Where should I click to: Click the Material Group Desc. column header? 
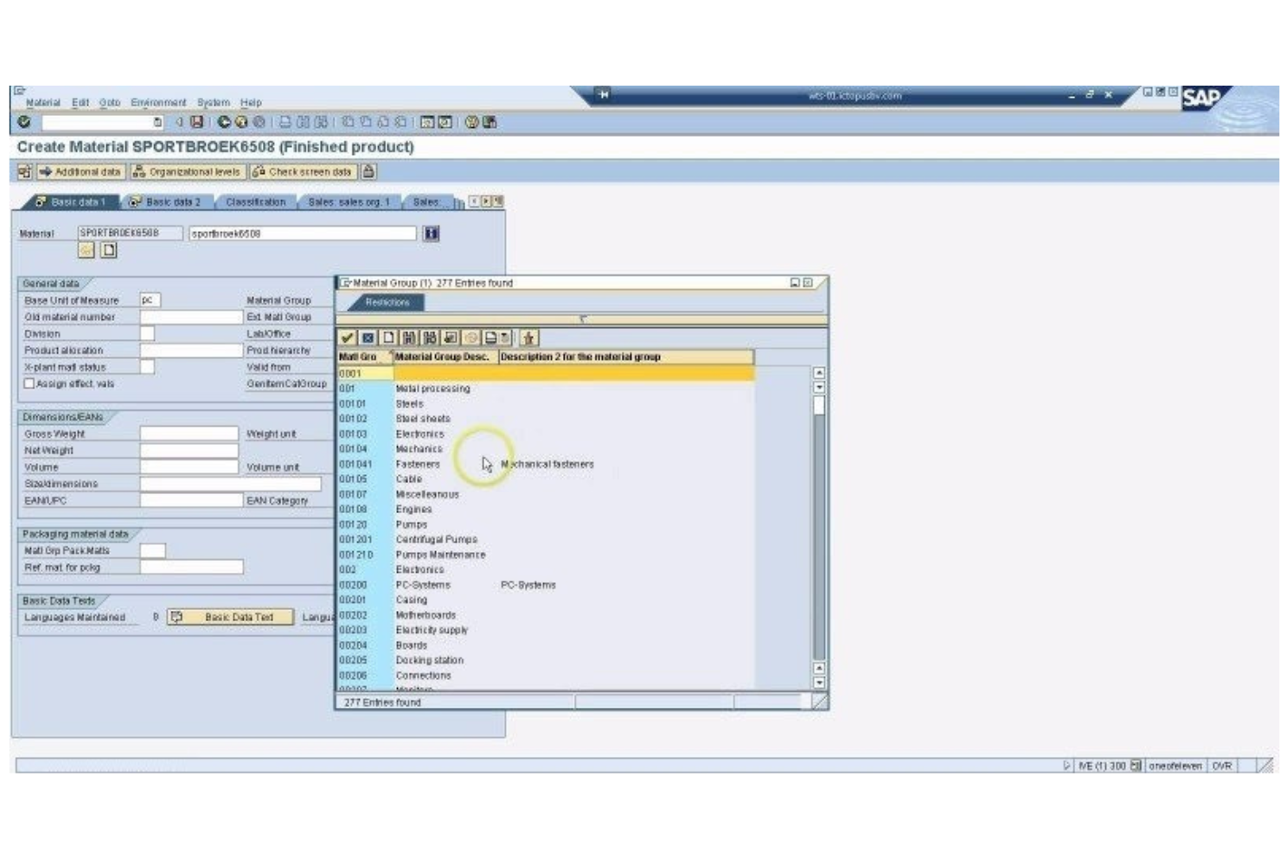[445, 356]
